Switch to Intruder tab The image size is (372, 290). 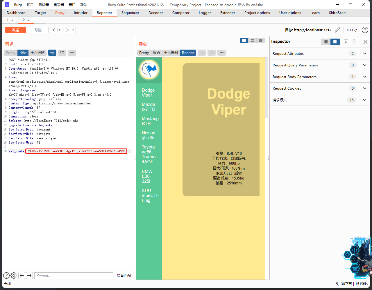click(x=81, y=12)
